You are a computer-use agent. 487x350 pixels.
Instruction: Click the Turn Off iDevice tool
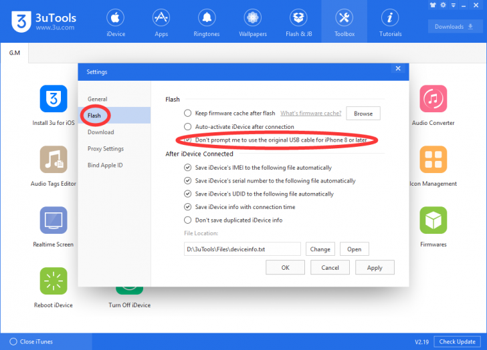(x=130, y=298)
